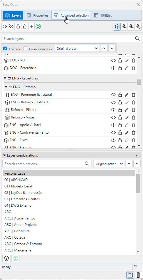Image resolution: width=143 pixels, height=280 pixels.
Task: Open the layers Original order dropdown
Action: tap(77, 48)
